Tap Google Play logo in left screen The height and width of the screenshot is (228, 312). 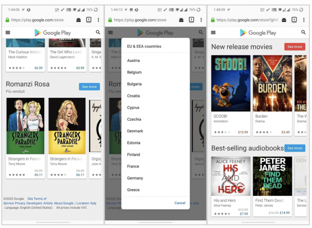[53, 33]
